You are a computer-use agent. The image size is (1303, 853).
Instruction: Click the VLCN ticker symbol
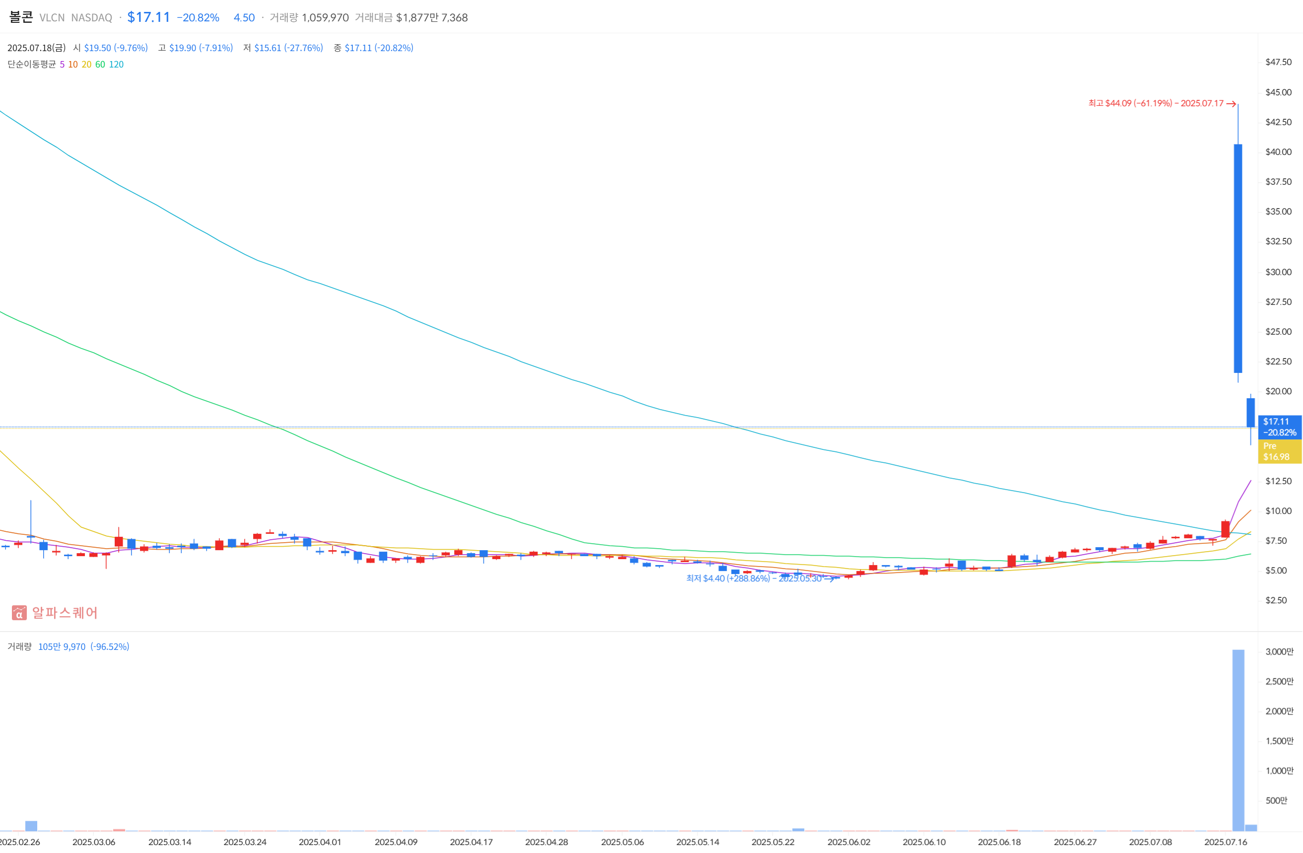pyautogui.click(x=52, y=17)
